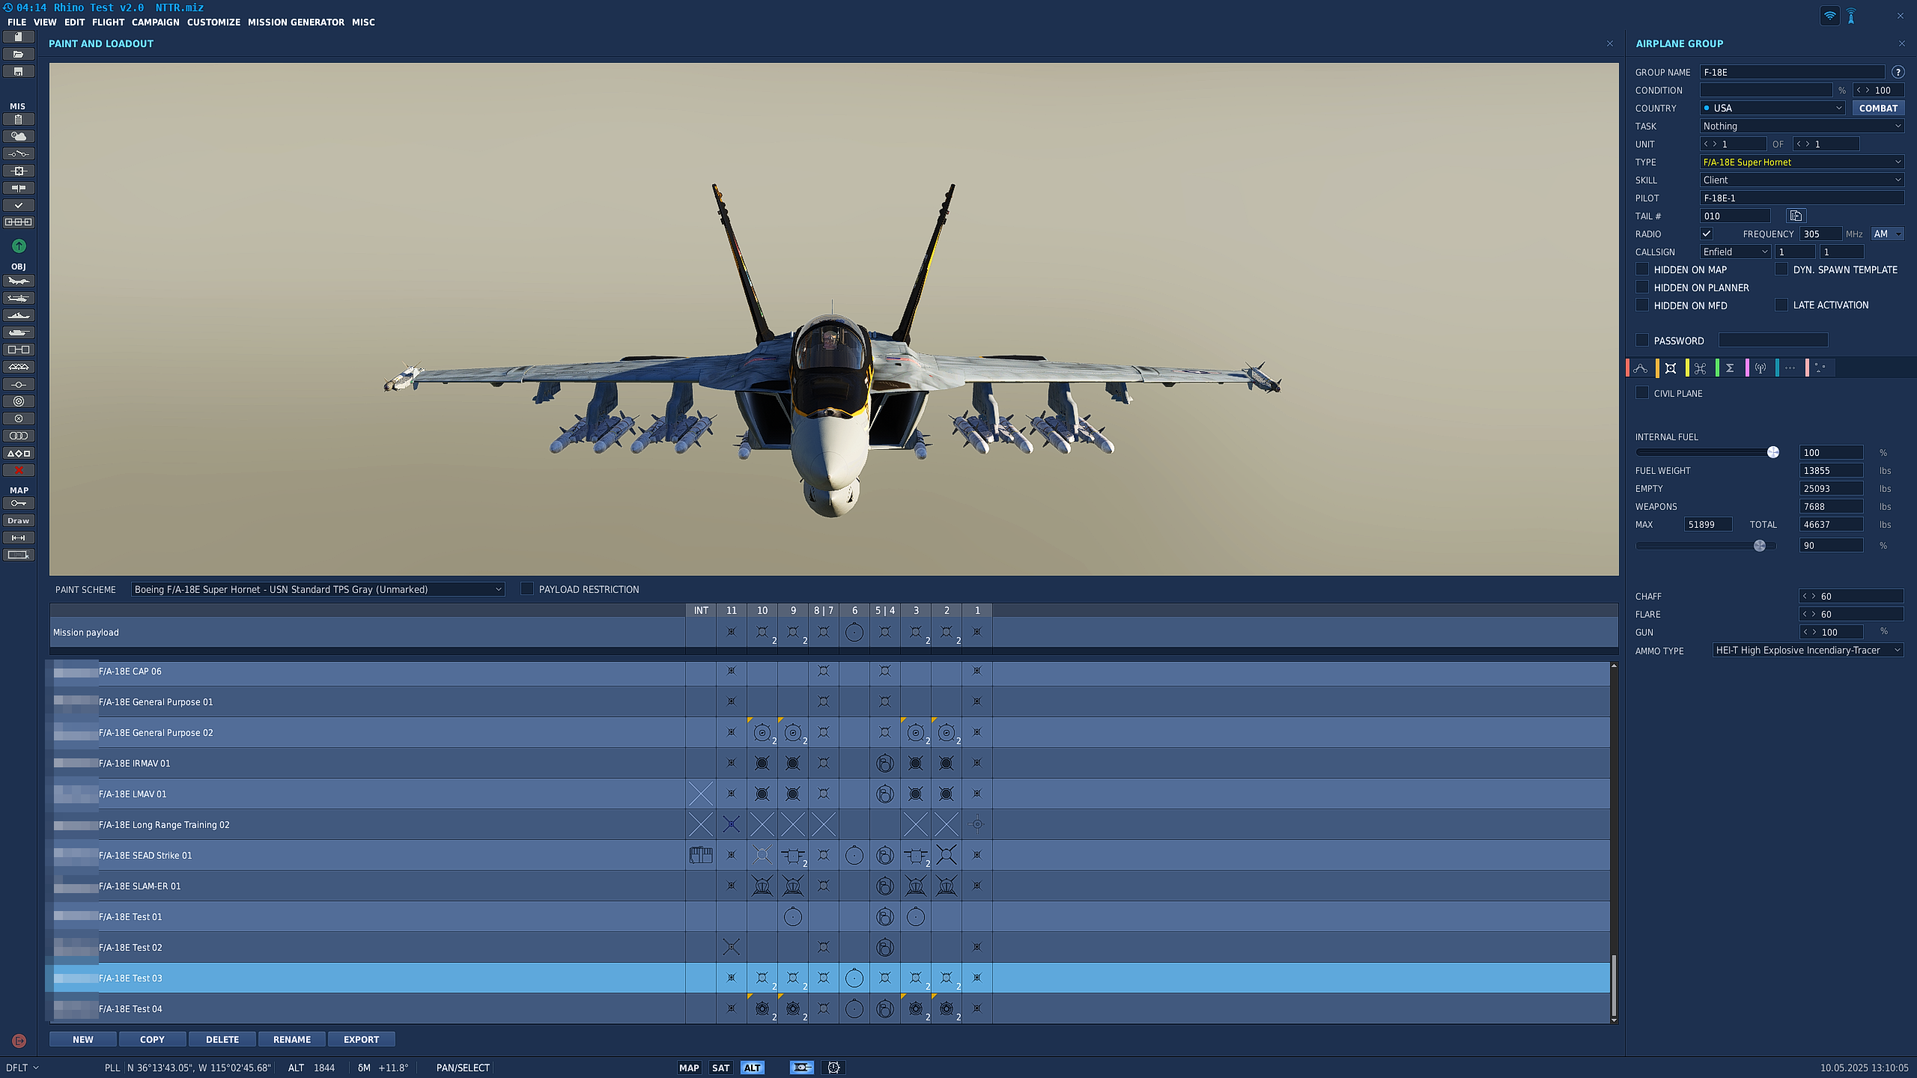The height and width of the screenshot is (1078, 1917).
Task: Click the INTERNAL FUEL slider handle
Action: click(x=1773, y=452)
